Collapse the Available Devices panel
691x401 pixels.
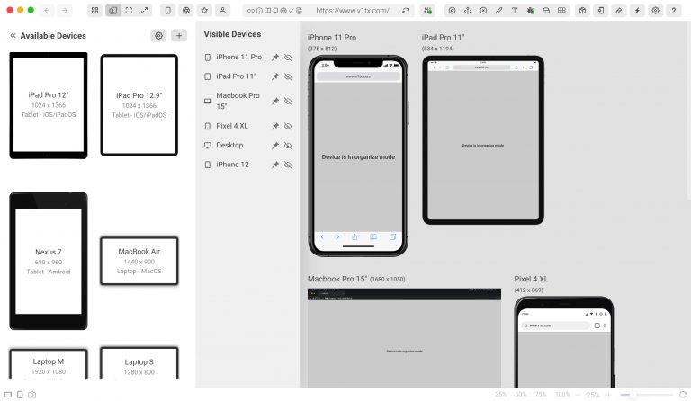pos(13,36)
